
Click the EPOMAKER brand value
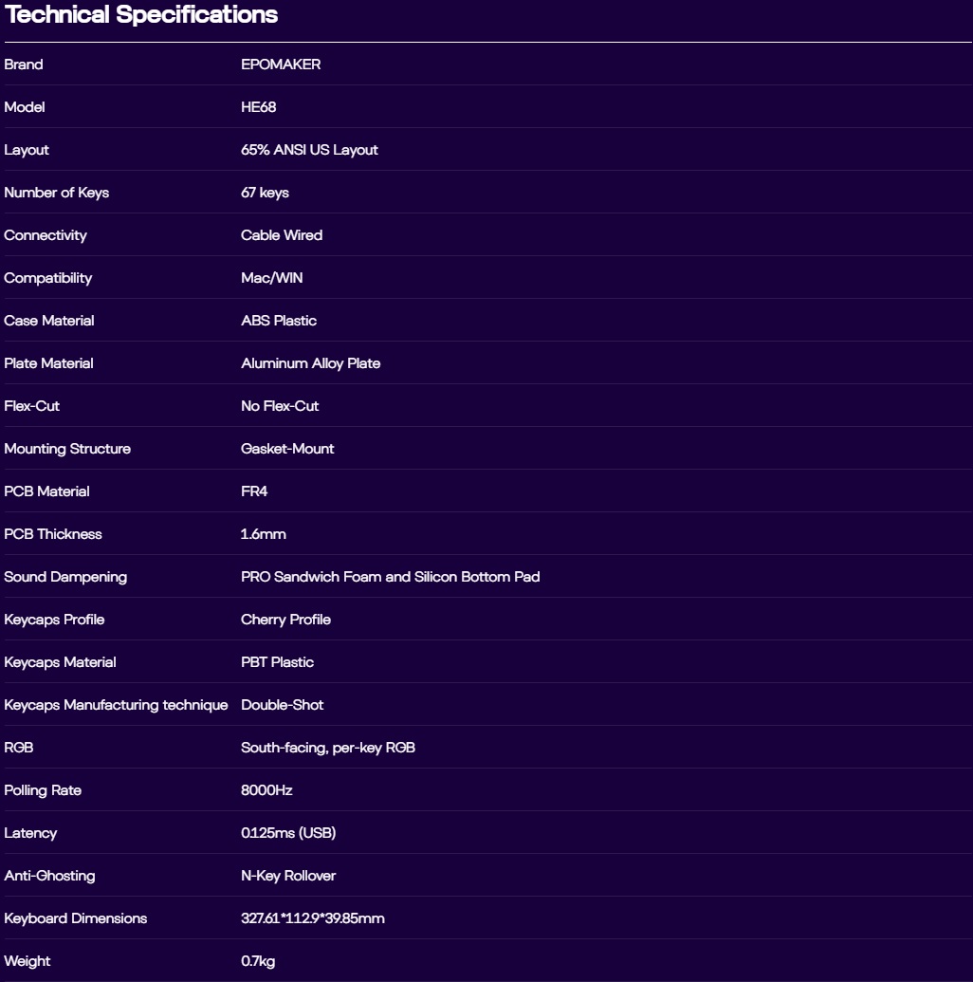point(281,65)
